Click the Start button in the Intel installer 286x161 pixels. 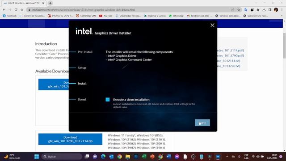[202, 123]
